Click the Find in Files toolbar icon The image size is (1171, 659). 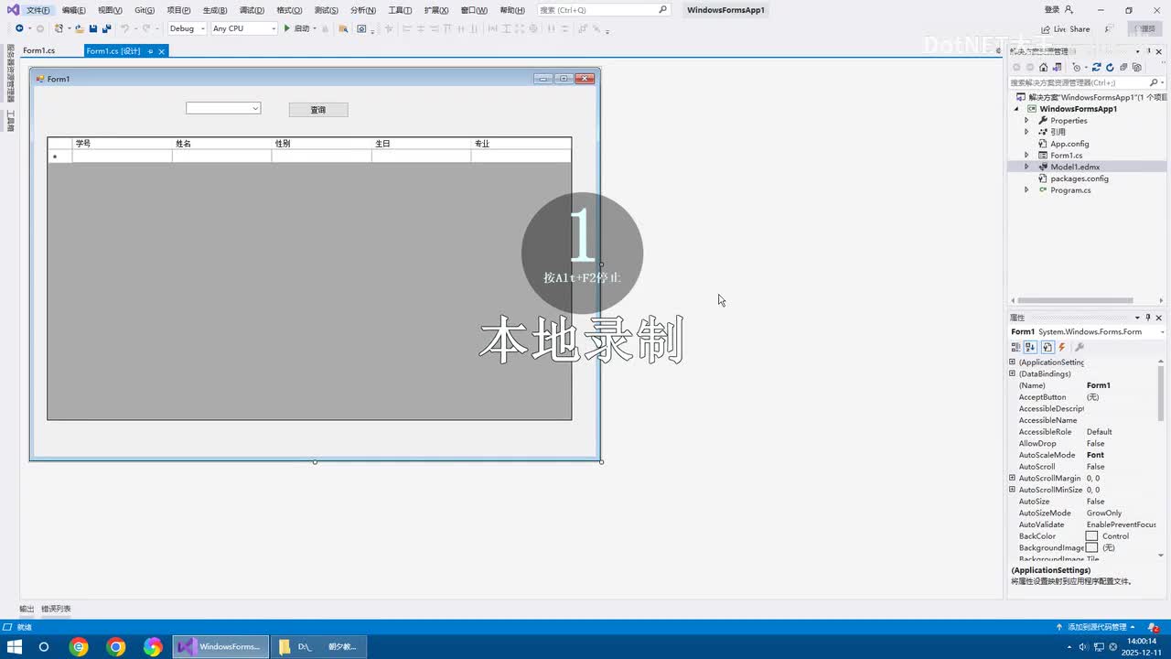click(x=343, y=28)
